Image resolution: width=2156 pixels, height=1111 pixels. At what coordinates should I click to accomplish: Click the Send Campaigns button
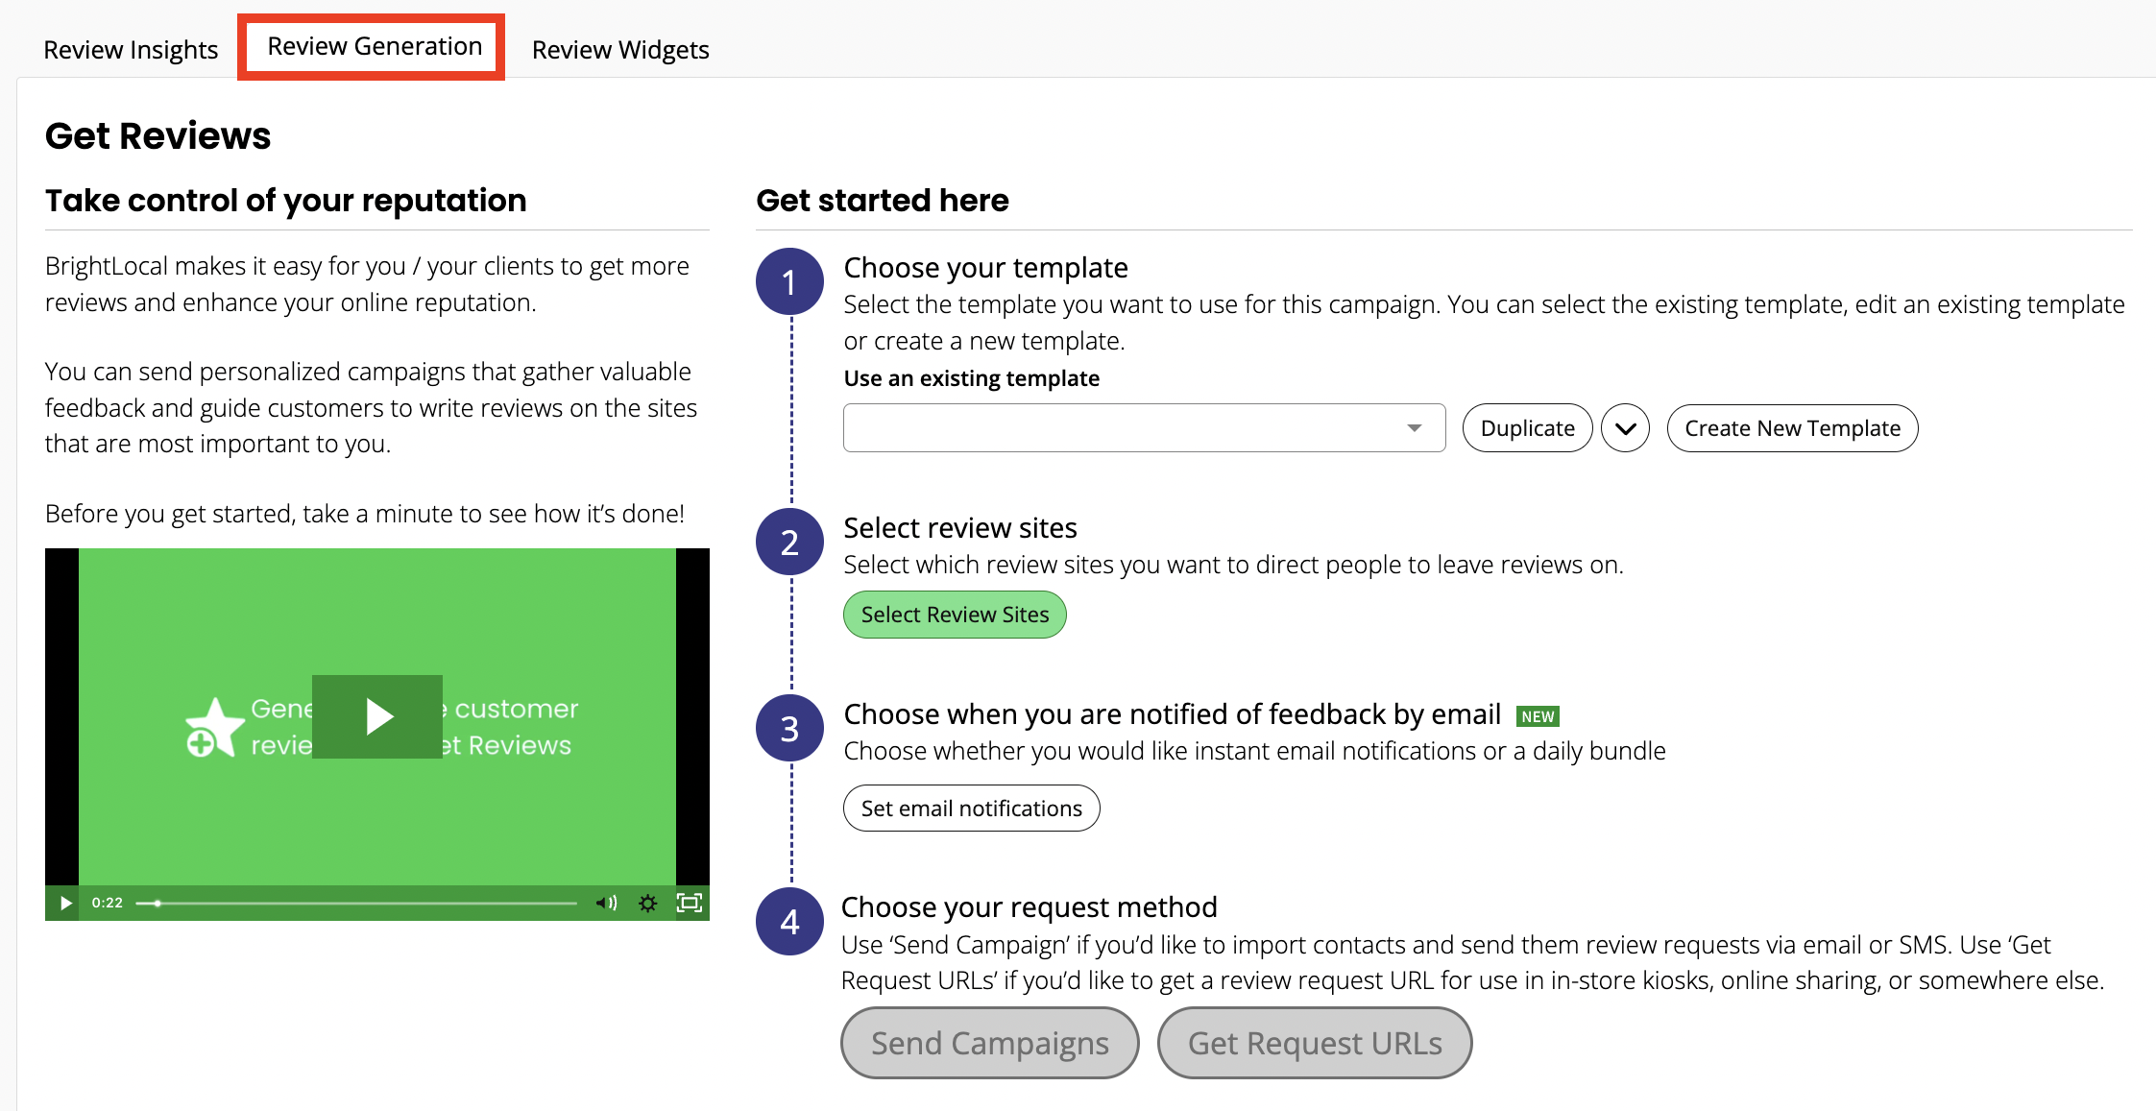989,1043
